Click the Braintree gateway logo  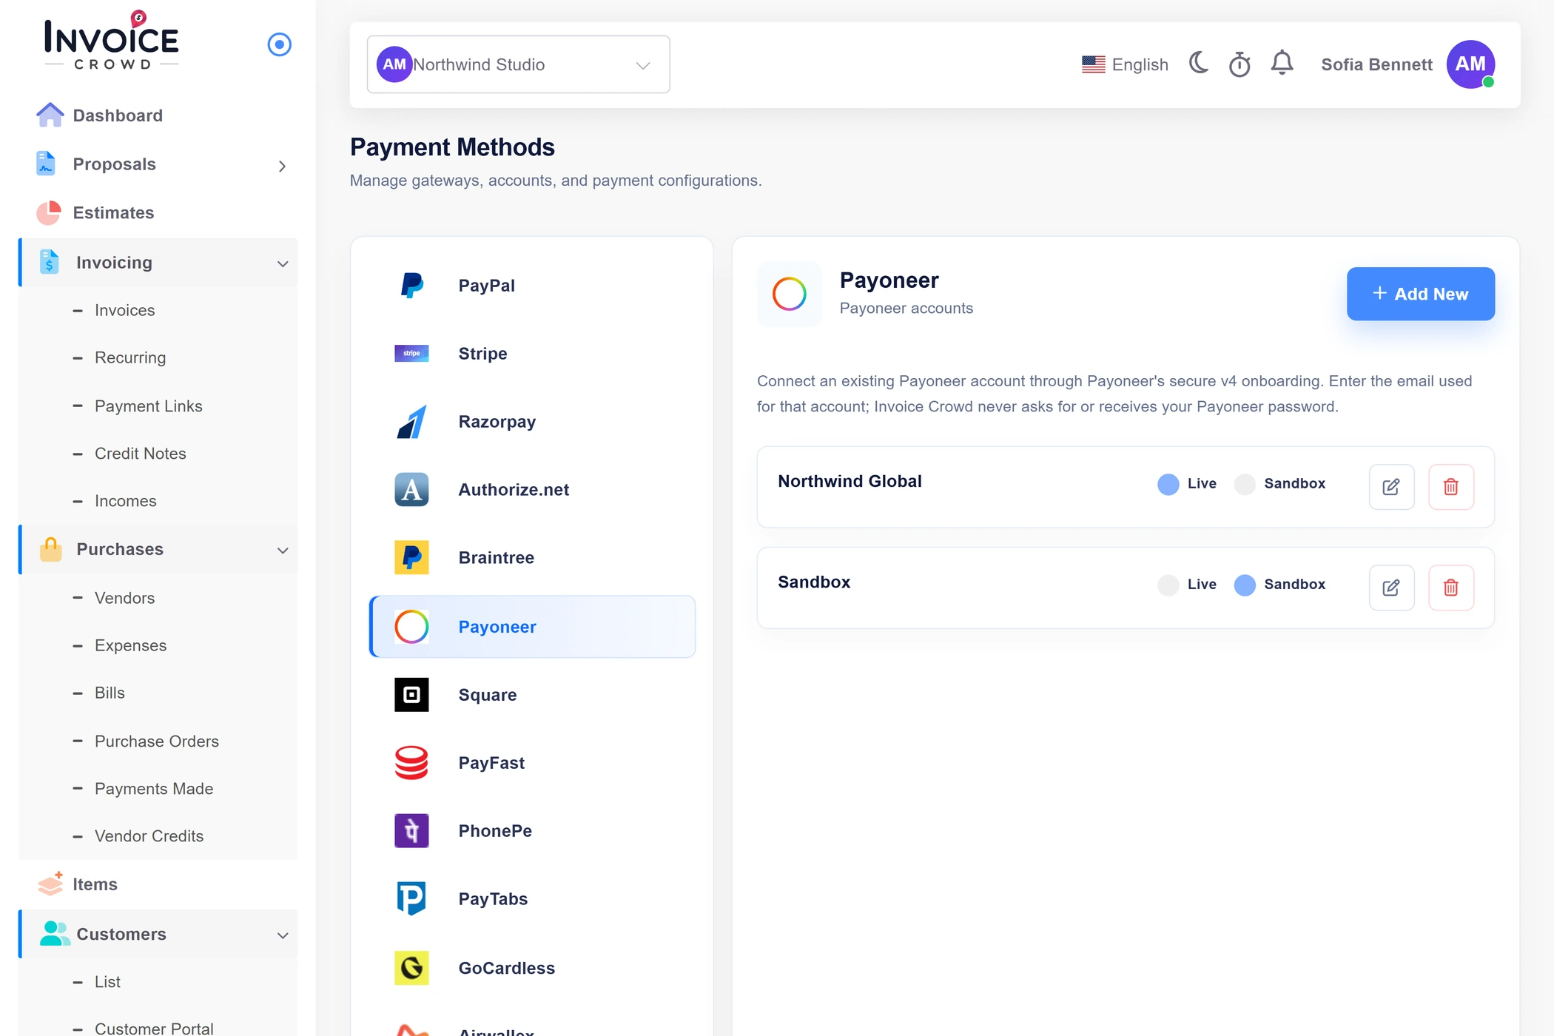pyautogui.click(x=411, y=557)
